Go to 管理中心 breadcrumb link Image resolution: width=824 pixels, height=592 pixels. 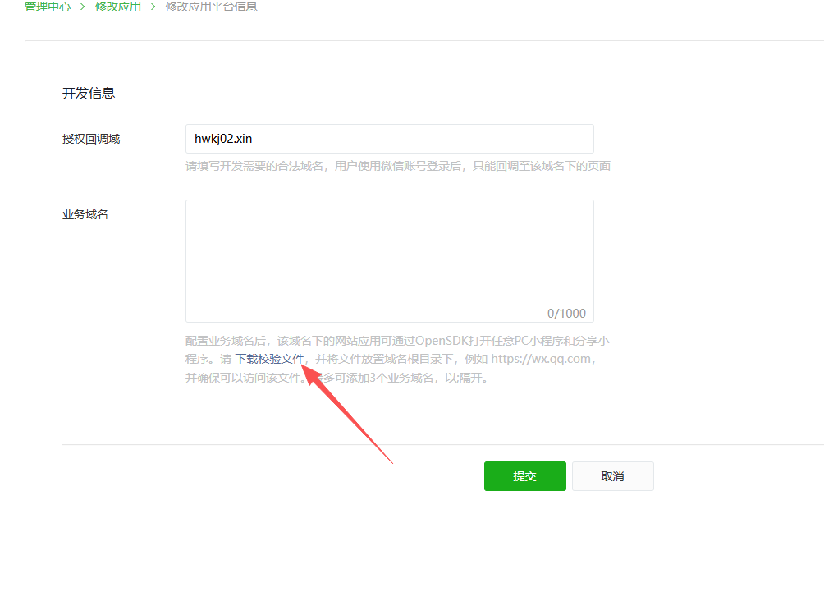48,7
